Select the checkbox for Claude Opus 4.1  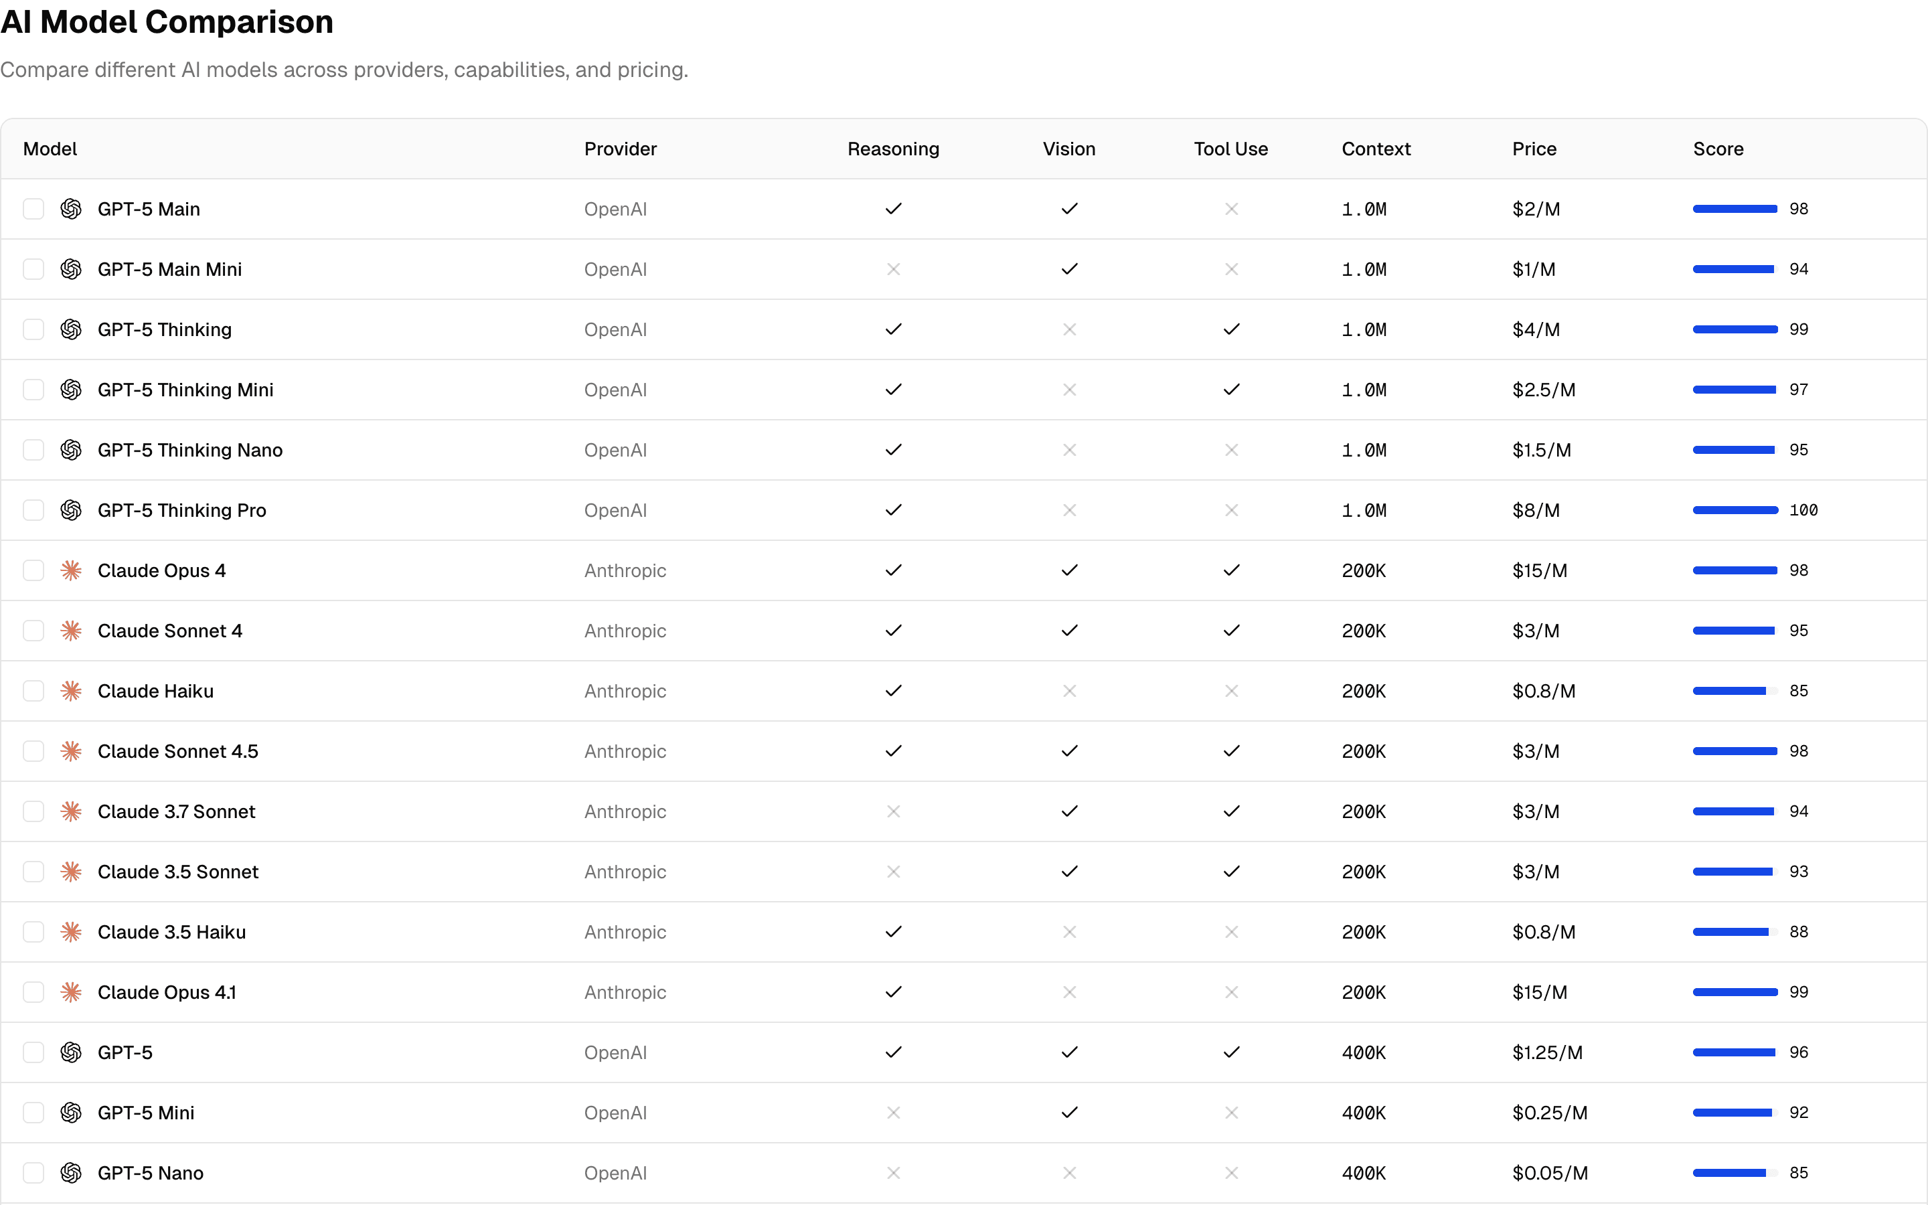tap(33, 991)
